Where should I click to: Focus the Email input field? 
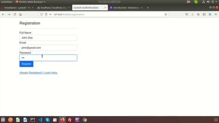(48, 48)
